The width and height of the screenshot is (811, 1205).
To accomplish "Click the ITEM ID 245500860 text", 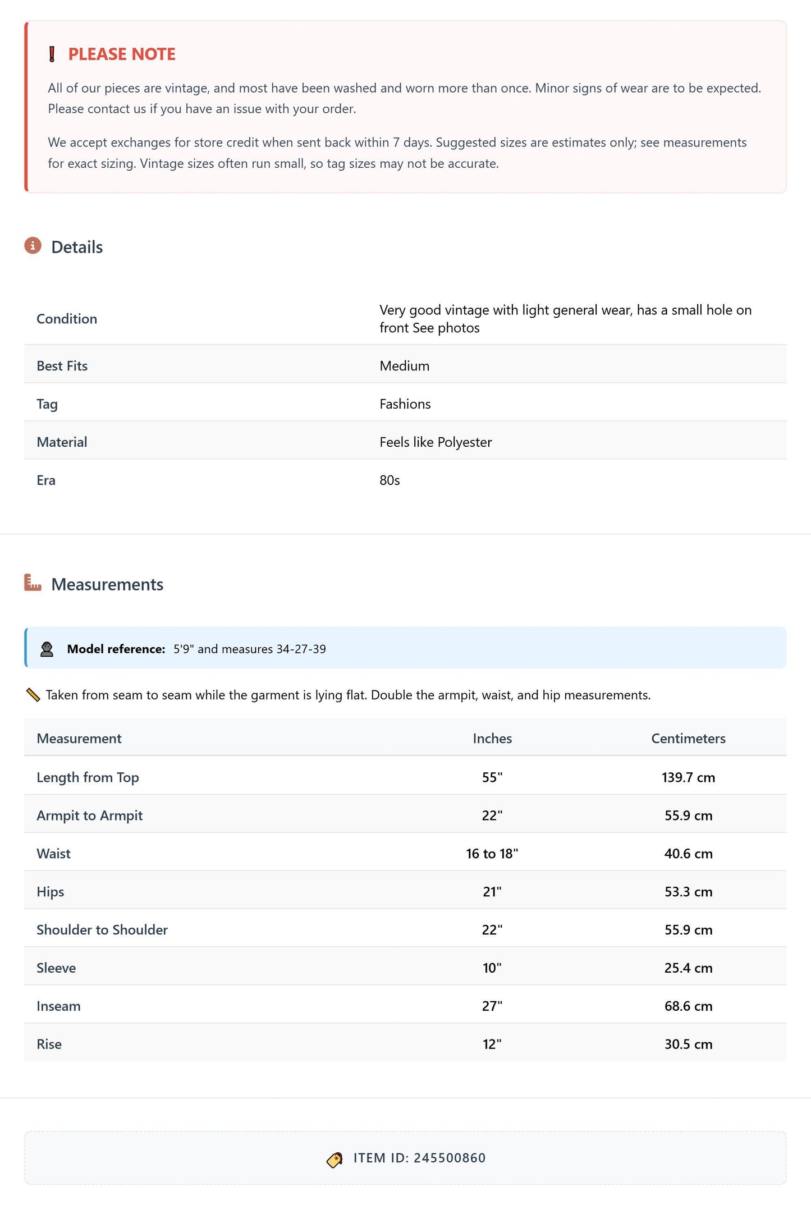I will (x=419, y=1158).
